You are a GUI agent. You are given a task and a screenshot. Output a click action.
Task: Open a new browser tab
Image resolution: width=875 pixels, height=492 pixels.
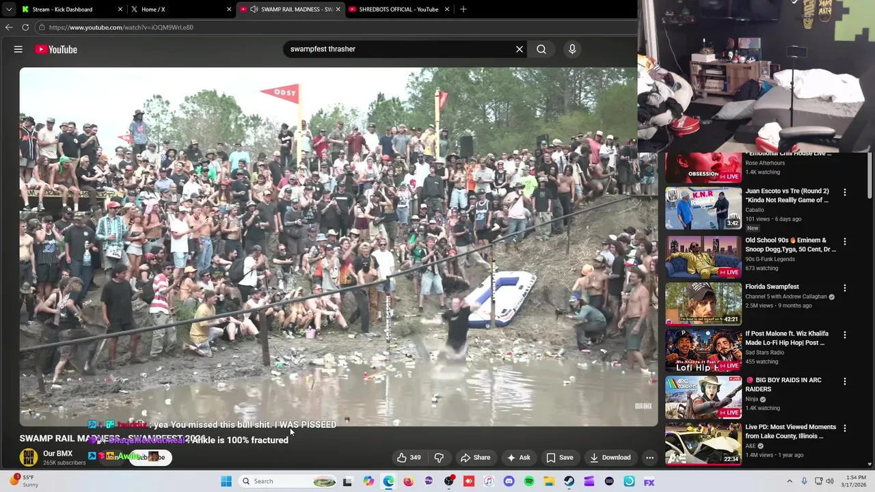tap(463, 10)
